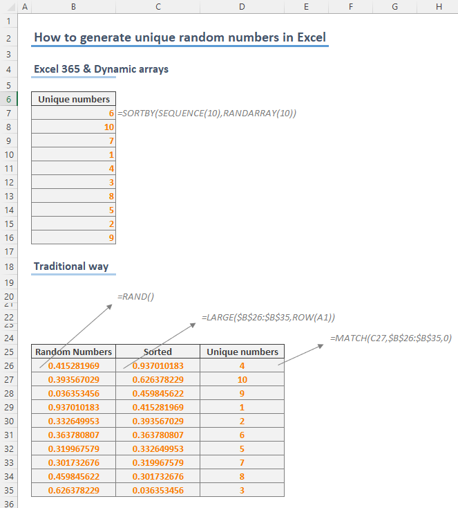Select the 'Unique numbers' header in row 25
The image size is (458, 508).
(242, 352)
